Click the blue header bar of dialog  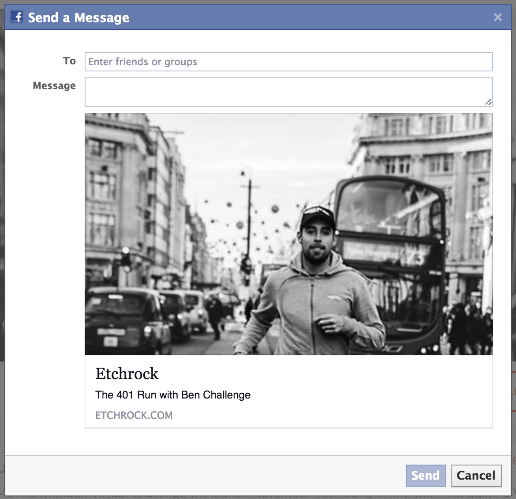pos(309,18)
